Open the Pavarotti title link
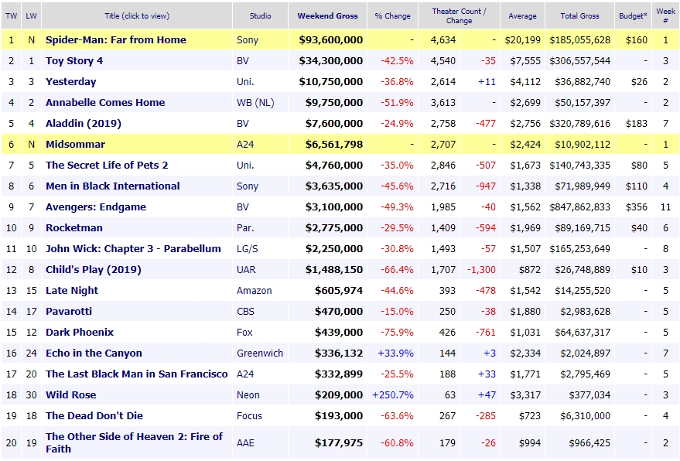680x461 pixels. point(69,311)
